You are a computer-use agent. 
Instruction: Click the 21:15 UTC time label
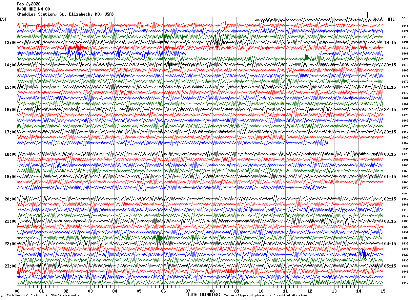[390, 87]
